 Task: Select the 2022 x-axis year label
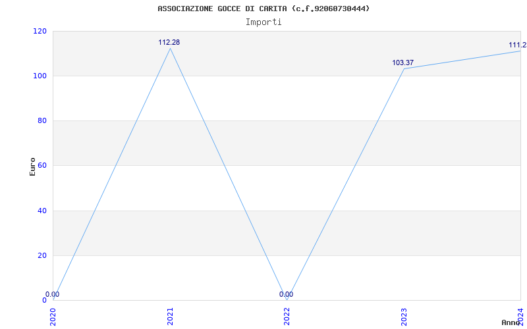tap(287, 316)
